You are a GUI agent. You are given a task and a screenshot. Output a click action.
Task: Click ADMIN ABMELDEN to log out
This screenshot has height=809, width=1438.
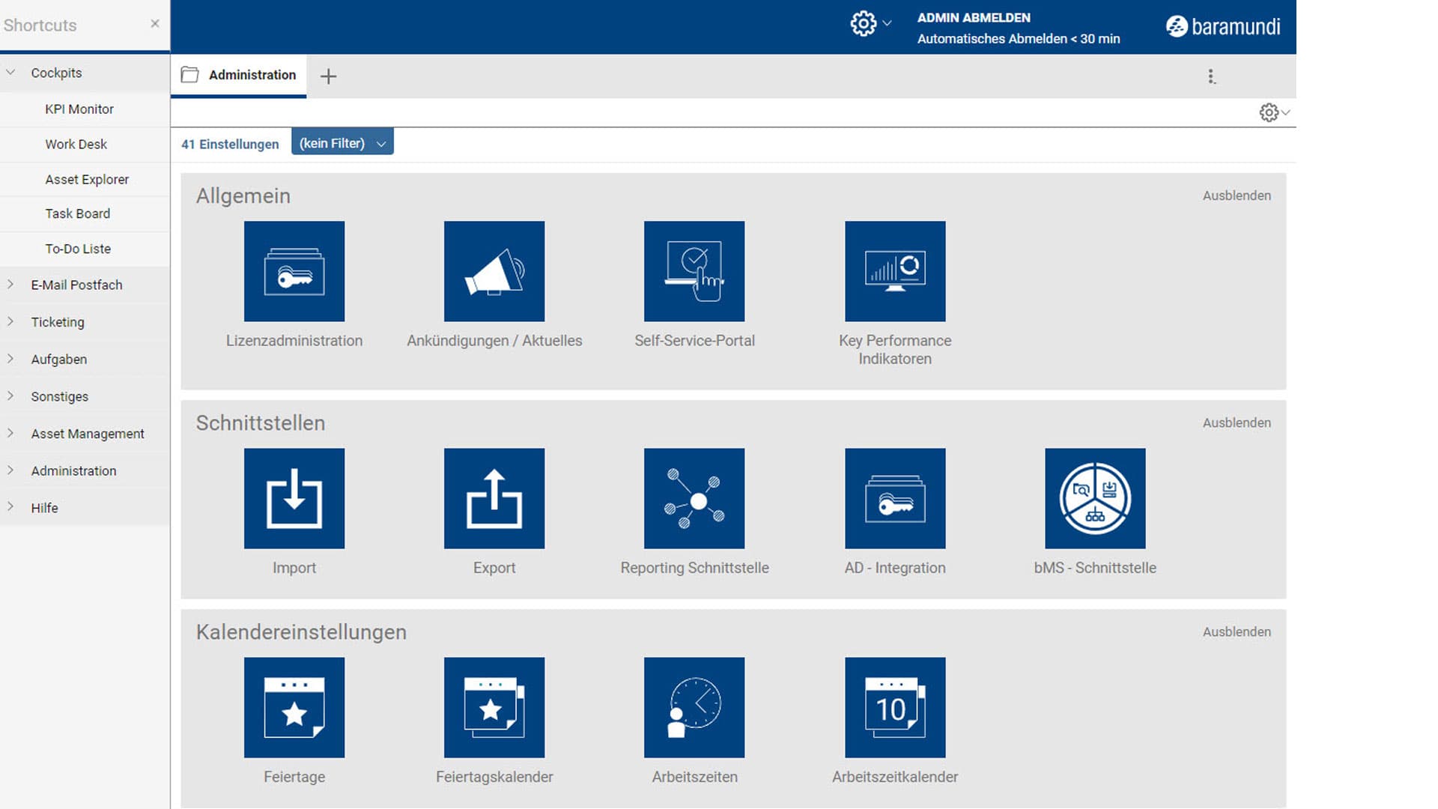coord(974,17)
